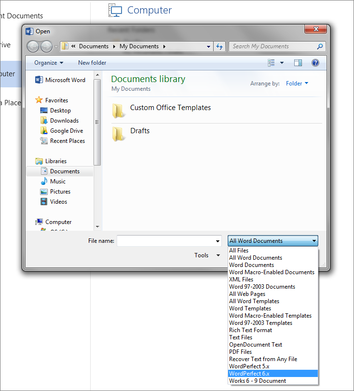Viewport: 354px width, 391px height.
Task: Select XML Files from the list
Action: pos(273,279)
